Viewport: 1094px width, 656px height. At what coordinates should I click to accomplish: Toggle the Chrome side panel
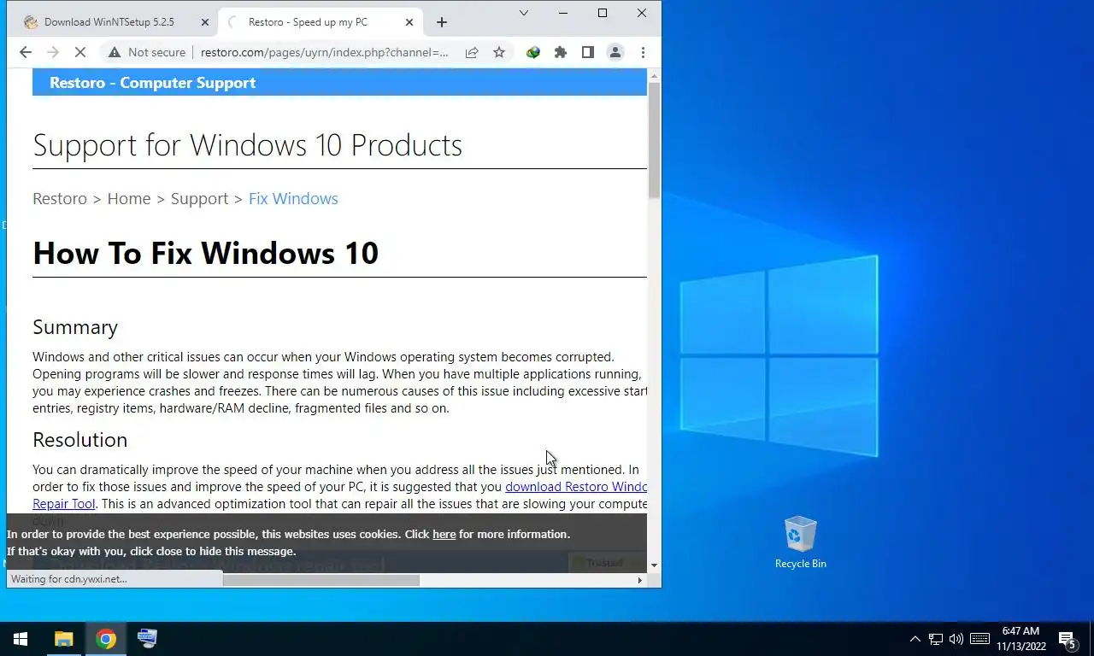588,52
